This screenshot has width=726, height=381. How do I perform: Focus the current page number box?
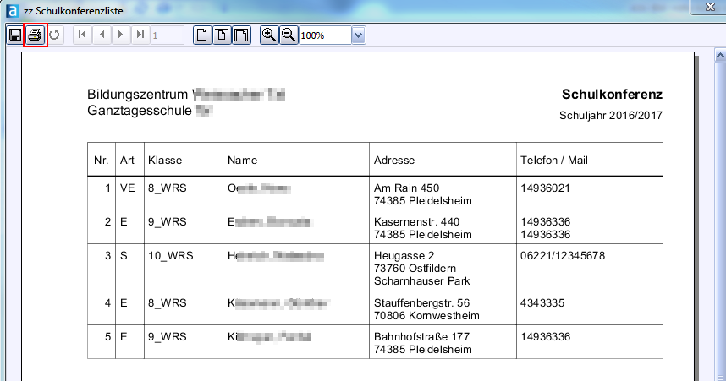point(167,35)
